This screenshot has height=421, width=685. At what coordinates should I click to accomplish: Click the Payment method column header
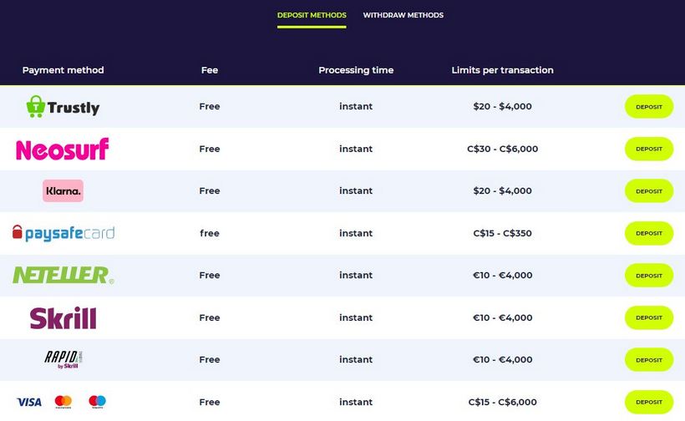click(x=63, y=70)
